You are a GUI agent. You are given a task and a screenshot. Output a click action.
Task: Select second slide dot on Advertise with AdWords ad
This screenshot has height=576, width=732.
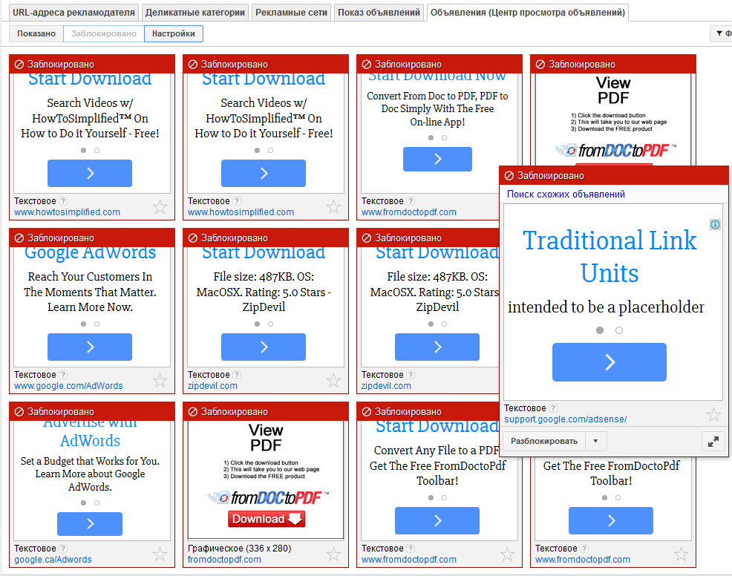coord(97,503)
